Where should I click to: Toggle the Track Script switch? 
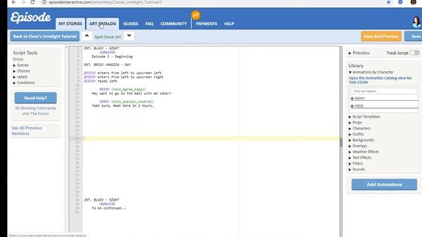pyautogui.click(x=415, y=53)
